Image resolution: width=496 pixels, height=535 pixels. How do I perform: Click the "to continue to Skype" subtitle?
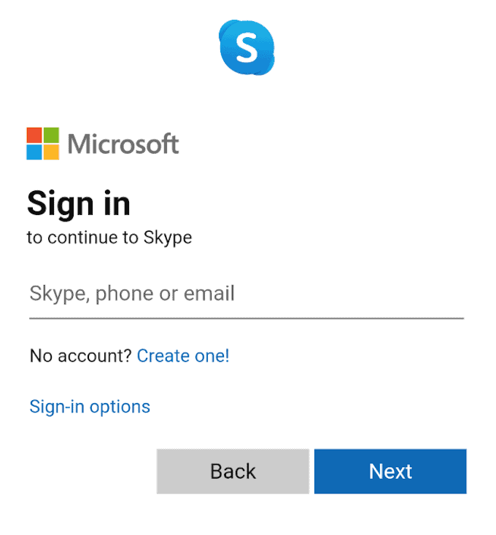109,238
